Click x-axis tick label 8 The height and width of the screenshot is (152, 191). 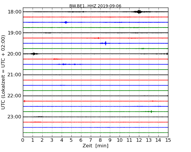click(100, 140)
